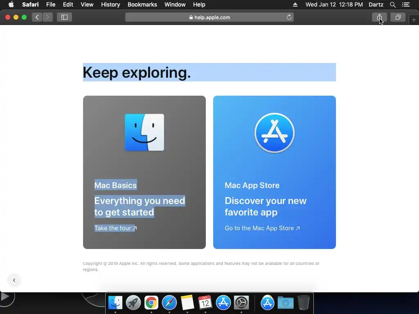The width and height of the screenshot is (419, 314).
Task: Open Notification Center list icon
Action: 405,4
